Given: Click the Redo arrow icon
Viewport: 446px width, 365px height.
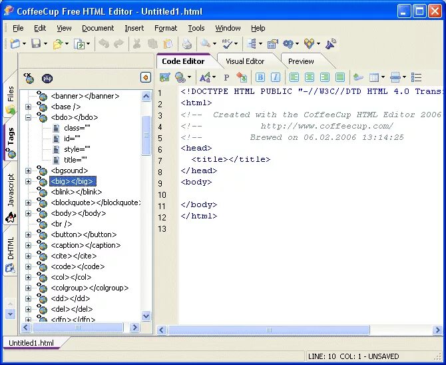Looking at the screenshot, I should point(118,44).
